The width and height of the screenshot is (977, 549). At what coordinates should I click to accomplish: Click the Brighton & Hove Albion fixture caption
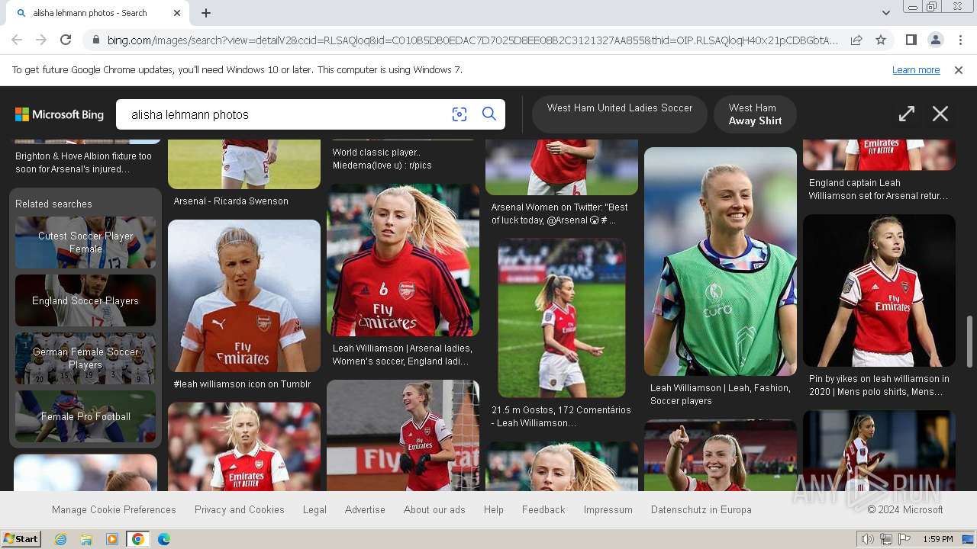click(x=83, y=162)
